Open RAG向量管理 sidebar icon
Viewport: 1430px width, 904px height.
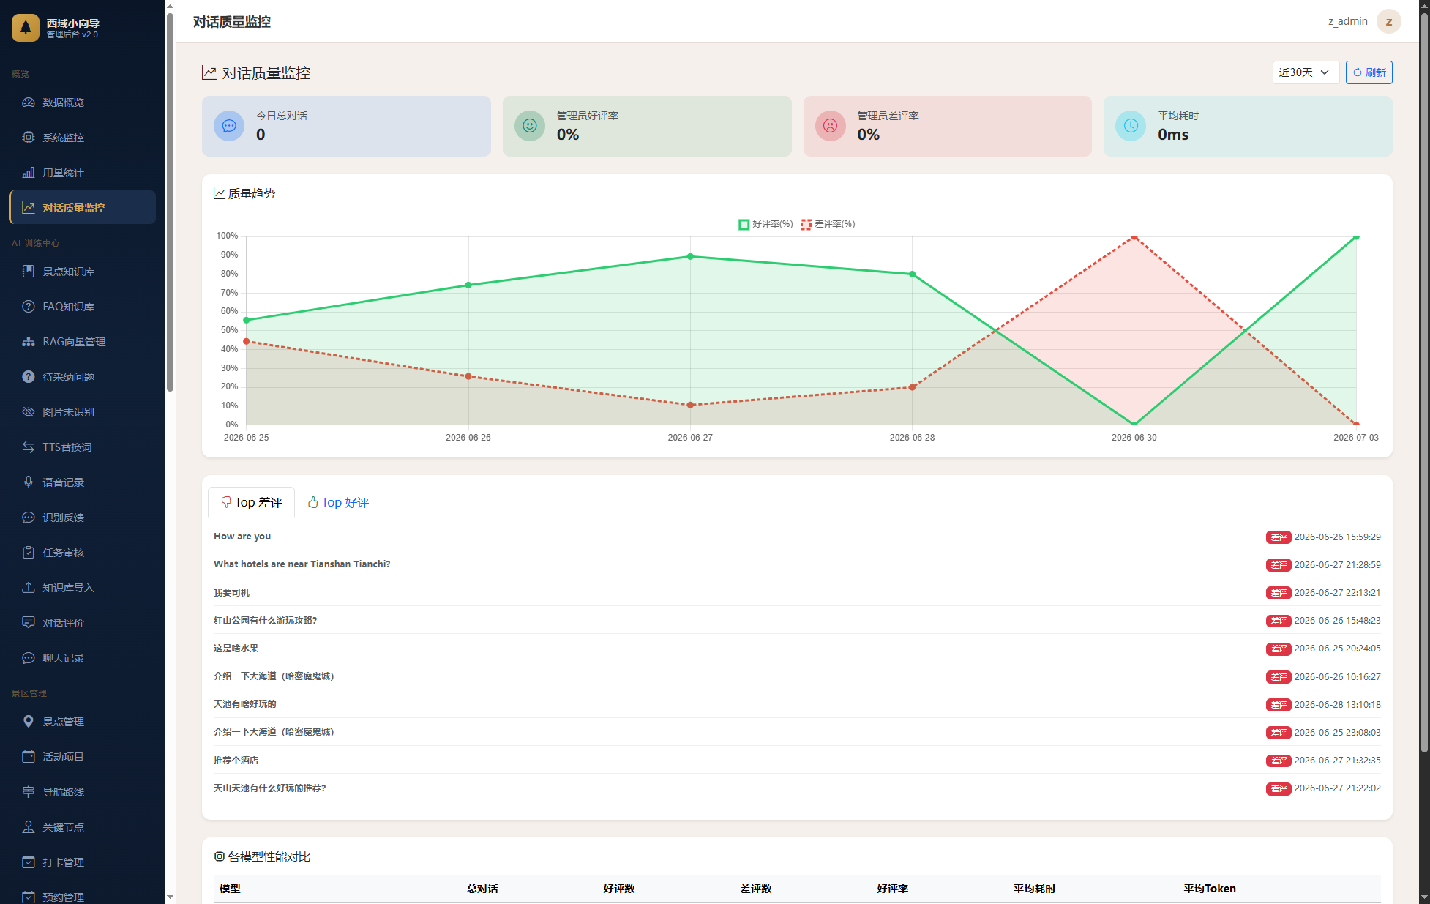click(29, 342)
